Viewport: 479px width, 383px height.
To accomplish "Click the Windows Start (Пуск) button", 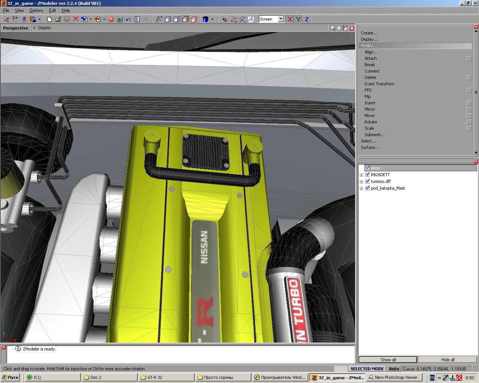I will pyautogui.click(x=10, y=377).
